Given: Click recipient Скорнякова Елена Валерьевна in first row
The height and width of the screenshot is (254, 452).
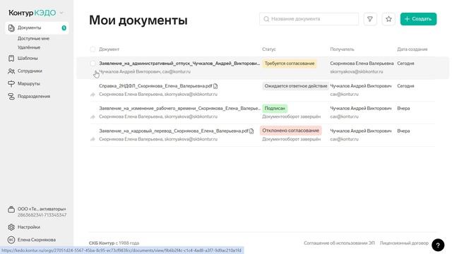Looking at the screenshot, I should click(x=362, y=64).
